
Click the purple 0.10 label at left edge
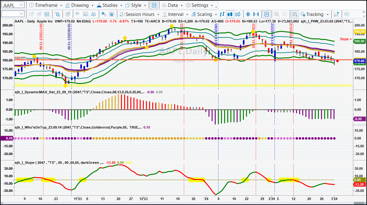[x=7, y=138]
